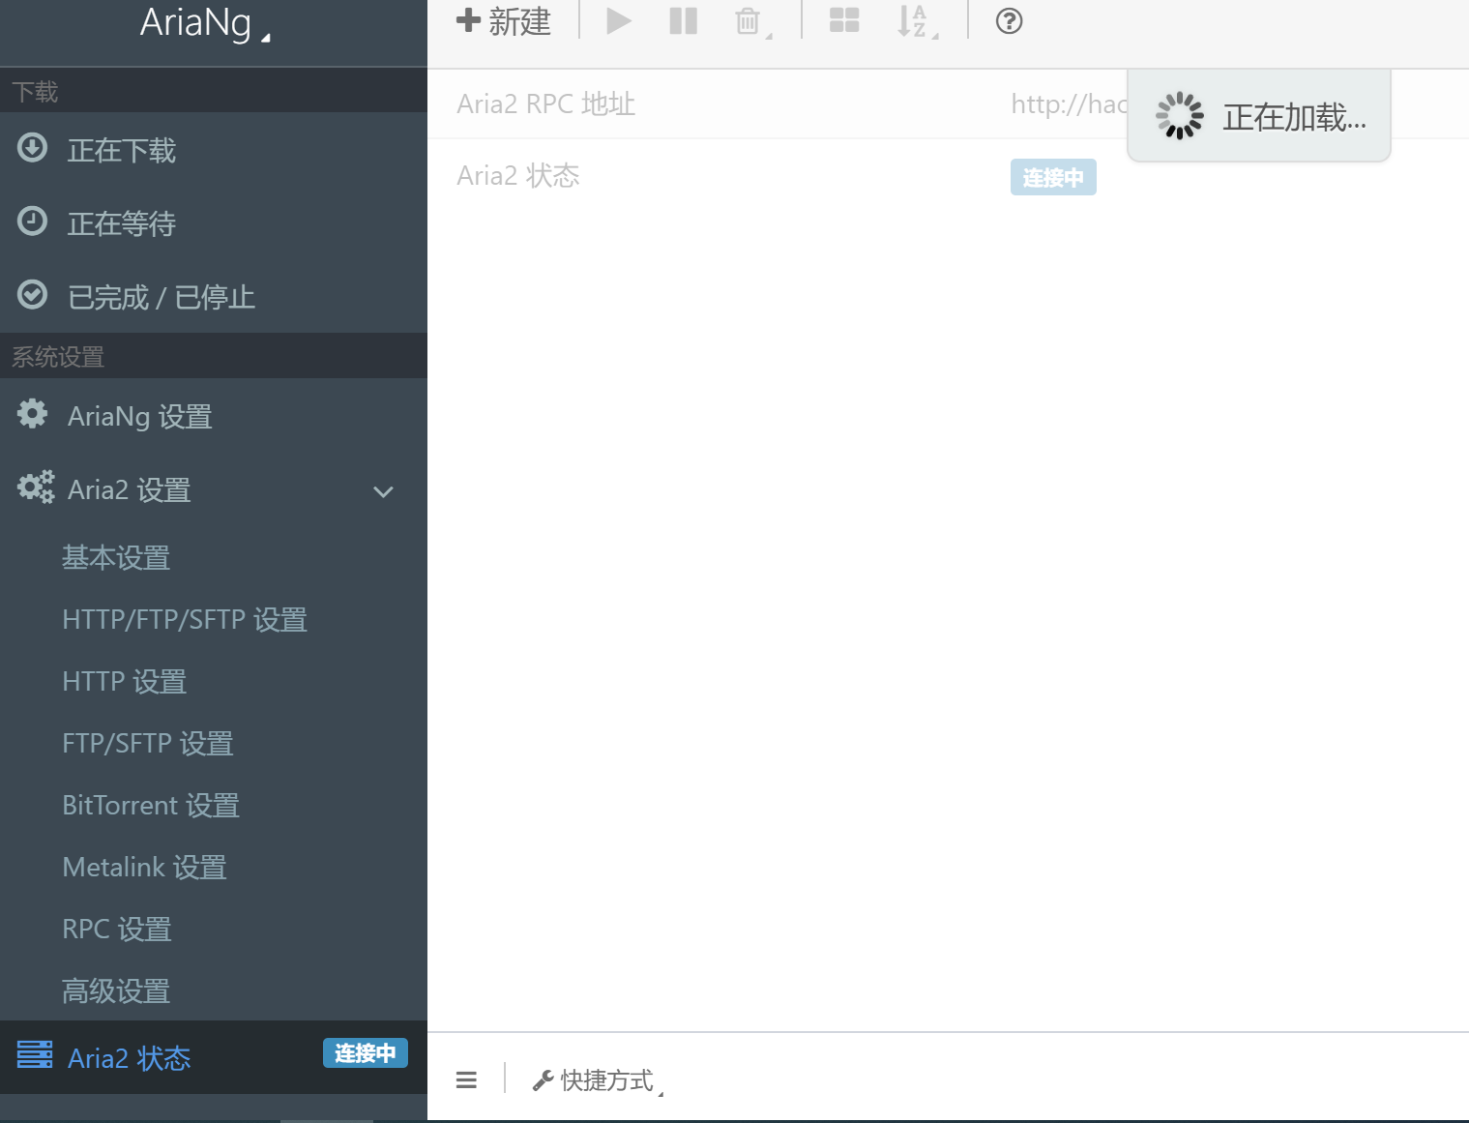The width and height of the screenshot is (1469, 1123).
Task: Collapse the Aria2 设置 chevron
Action: click(383, 491)
